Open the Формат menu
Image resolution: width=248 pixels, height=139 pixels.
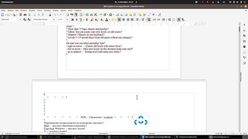point(32,10)
